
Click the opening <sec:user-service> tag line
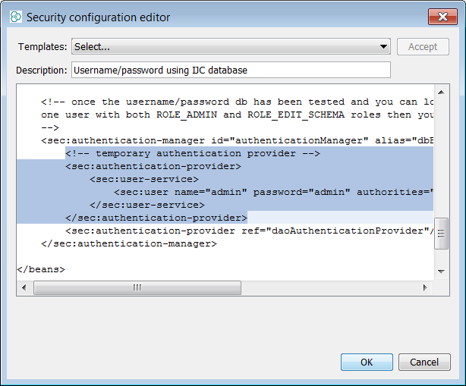coord(144,179)
